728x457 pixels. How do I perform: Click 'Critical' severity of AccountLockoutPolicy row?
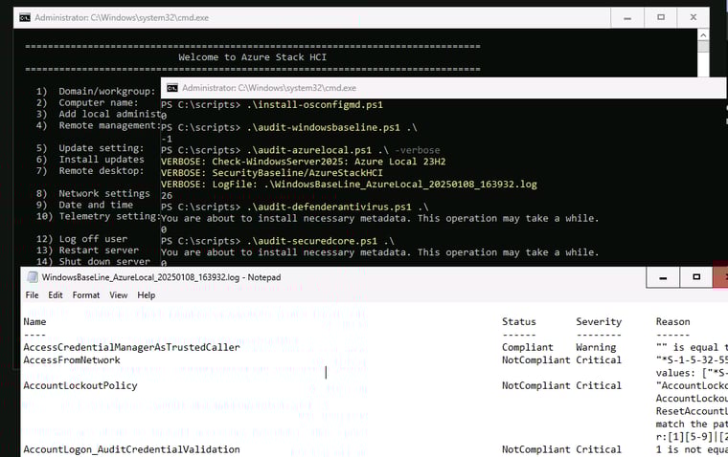coord(599,385)
